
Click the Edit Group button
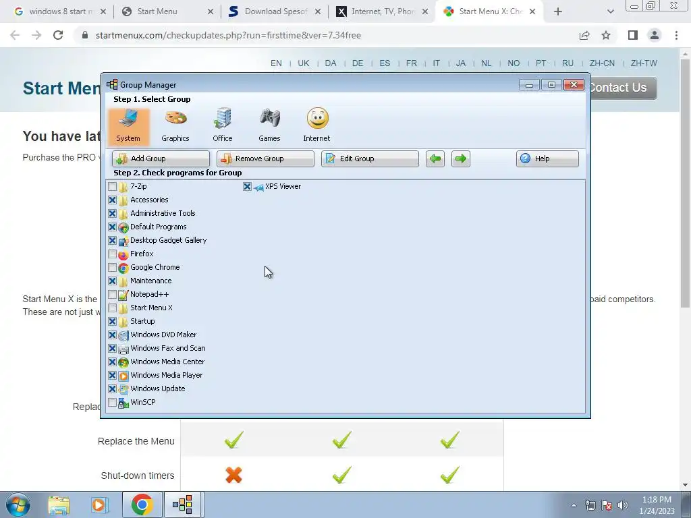[370, 159]
